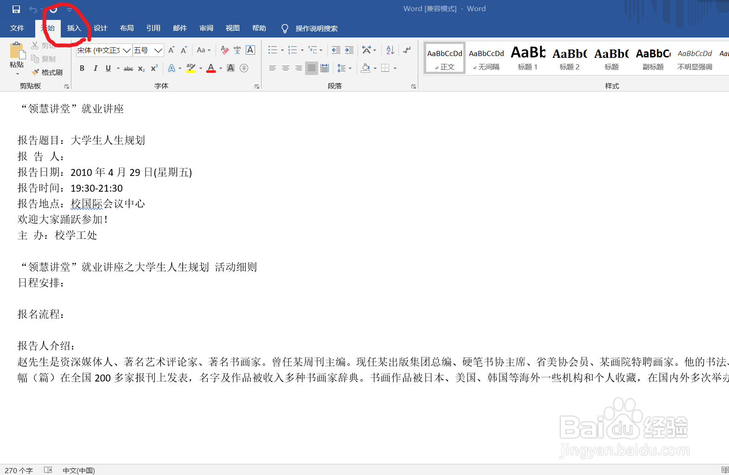This screenshot has width=729, height=475.
Task: Open the font size dropdown
Action: pyautogui.click(x=159, y=50)
